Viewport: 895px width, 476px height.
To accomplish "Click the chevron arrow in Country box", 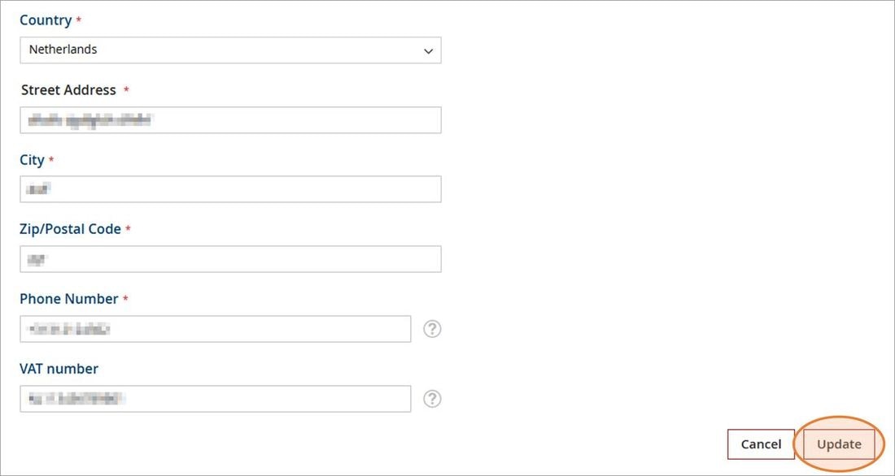I will click(428, 50).
